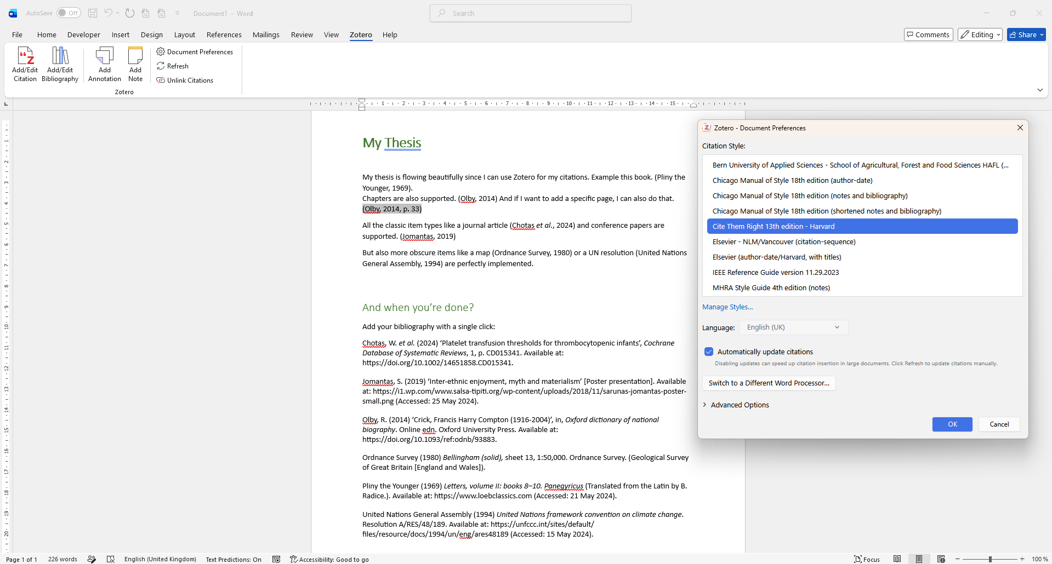
Task: Click the (Olby, 2014, p. 33) citation
Action: pyautogui.click(x=392, y=209)
